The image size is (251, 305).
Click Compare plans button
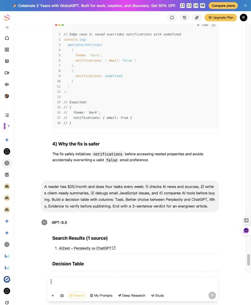pyautogui.click(x=223, y=6)
